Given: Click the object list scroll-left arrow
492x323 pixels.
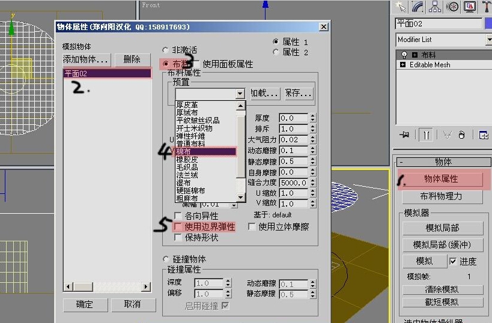Looking at the screenshot, I should point(68,286).
